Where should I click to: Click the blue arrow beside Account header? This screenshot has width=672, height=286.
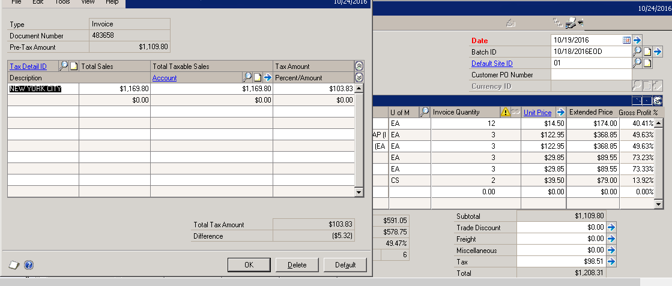(x=267, y=77)
